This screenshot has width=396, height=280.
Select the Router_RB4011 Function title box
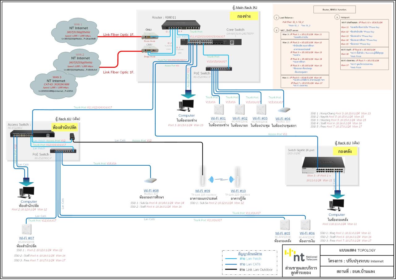pyautogui.click(x=334, y=10)
